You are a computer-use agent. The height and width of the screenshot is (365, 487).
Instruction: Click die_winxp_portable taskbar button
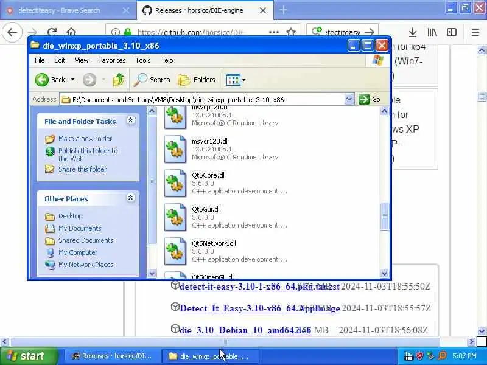click(x=209, y=356)
